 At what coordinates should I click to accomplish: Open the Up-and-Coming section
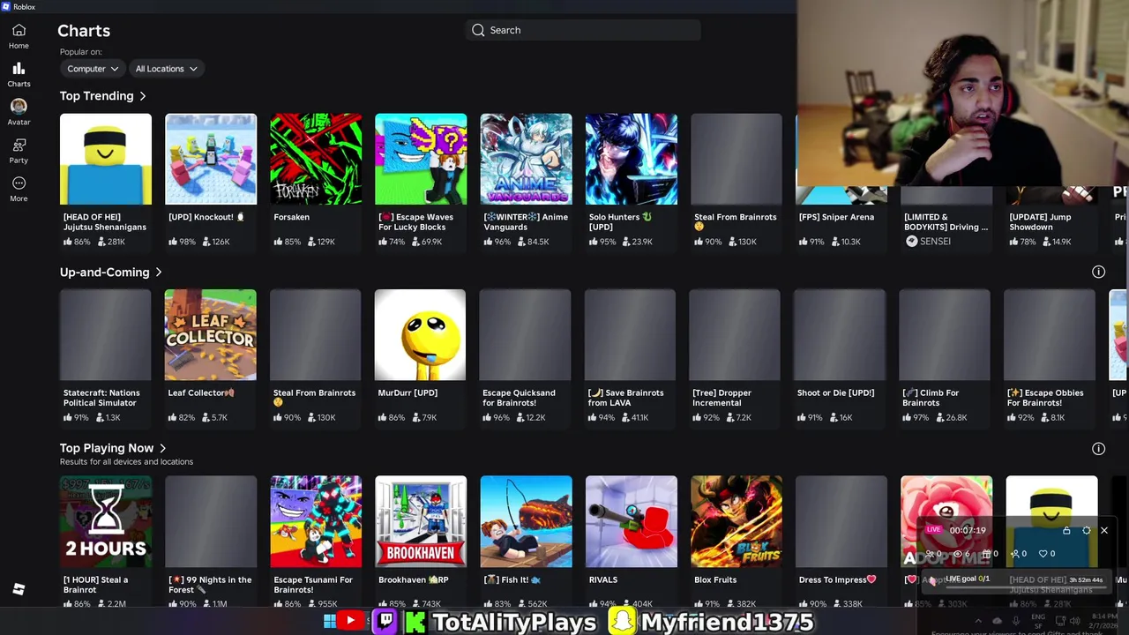(111, 273)
